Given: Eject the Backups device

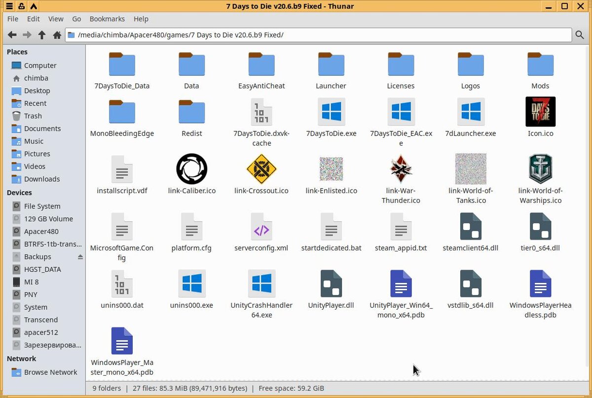Looking at the screenshot, I should pos(80,257).
